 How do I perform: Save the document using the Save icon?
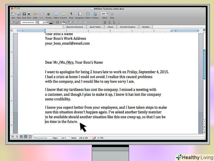pos(24,14)
